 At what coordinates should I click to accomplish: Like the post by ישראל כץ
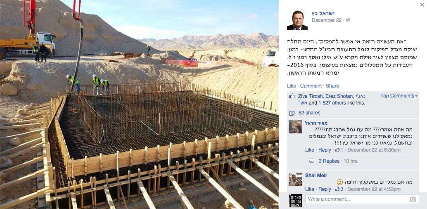pos(292,86)
